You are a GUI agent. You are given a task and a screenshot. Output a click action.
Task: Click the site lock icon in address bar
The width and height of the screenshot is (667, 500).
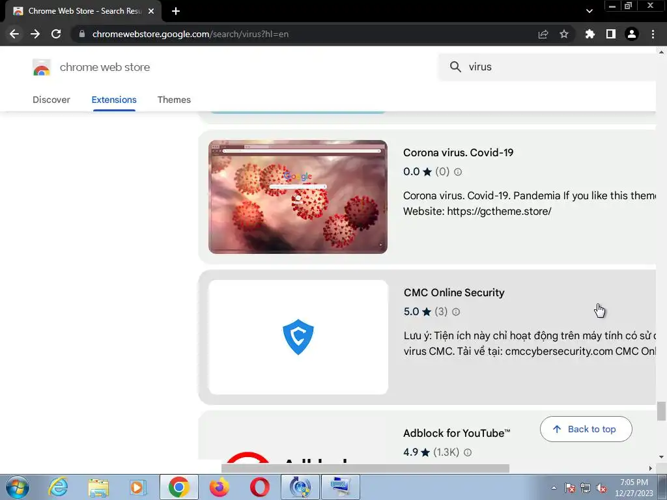coord(82,34)
